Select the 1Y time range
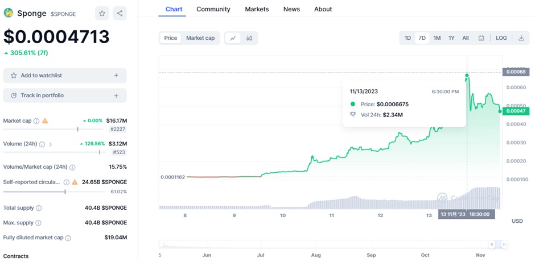The width and height of the screenshot is (535, 262). [451, 38]
